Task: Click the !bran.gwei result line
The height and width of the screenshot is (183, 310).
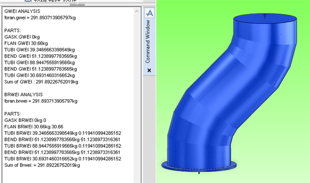Action: tap(40, 18)
